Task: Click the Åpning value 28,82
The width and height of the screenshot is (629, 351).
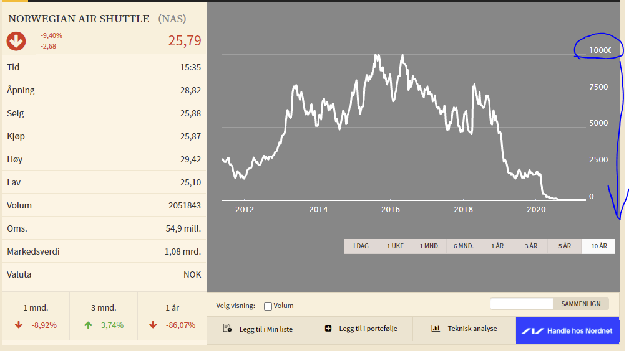Action: tap(190, 90)
